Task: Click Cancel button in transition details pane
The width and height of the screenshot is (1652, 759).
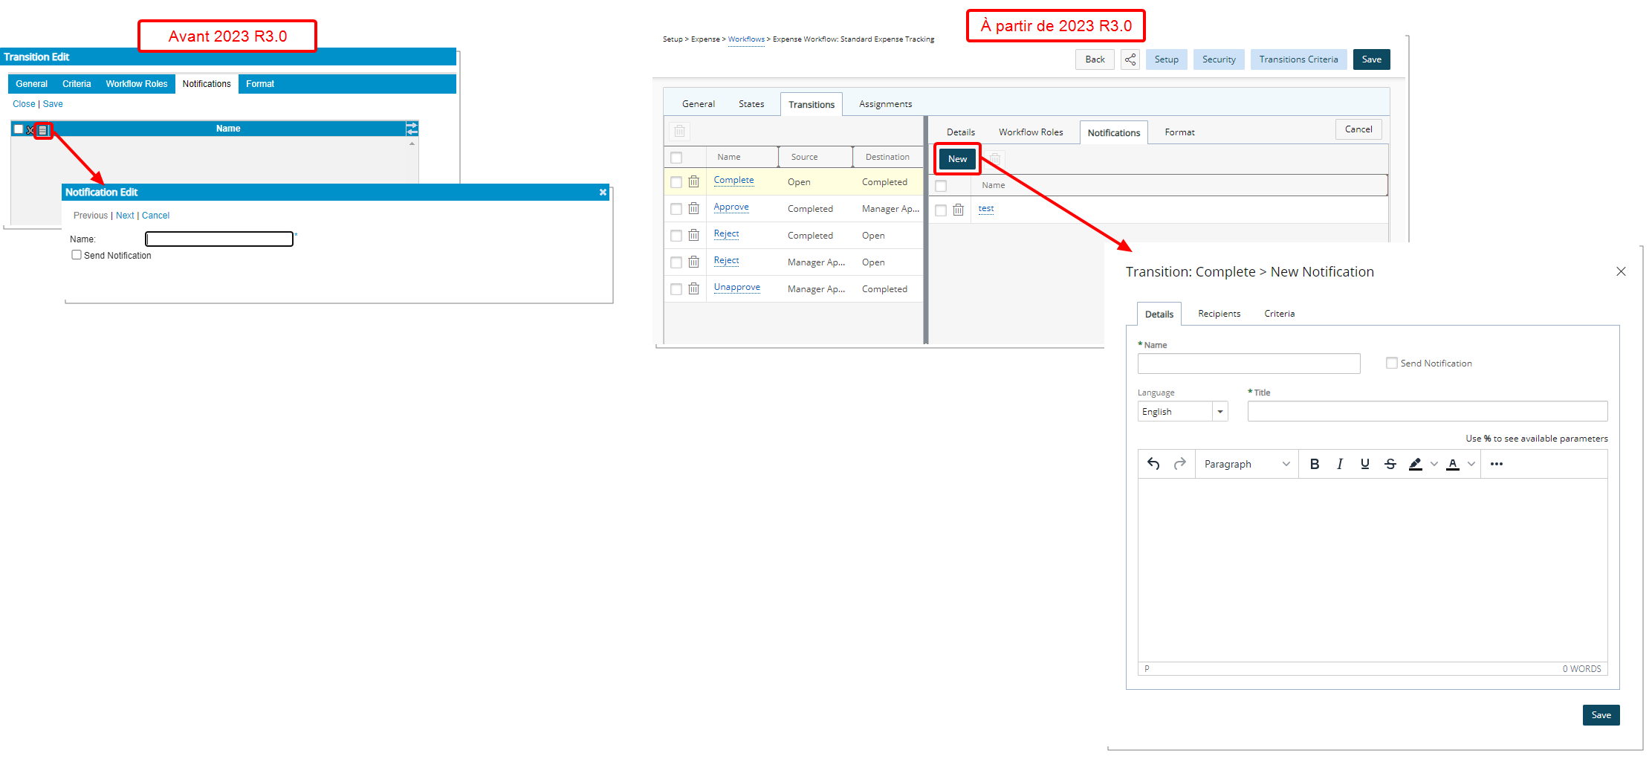Action: pyautogui.click(x=1358, y=129)
